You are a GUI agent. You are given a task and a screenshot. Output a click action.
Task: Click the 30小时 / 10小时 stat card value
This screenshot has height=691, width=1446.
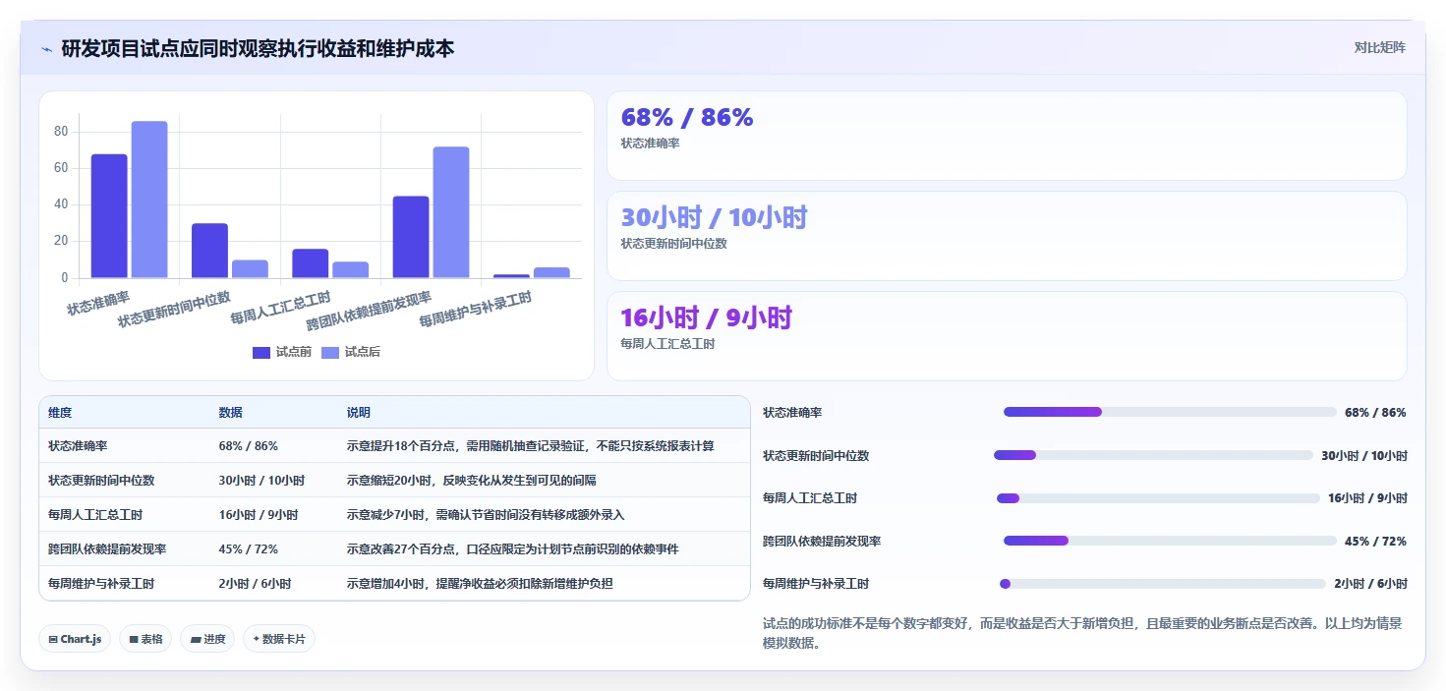[714, 217]
